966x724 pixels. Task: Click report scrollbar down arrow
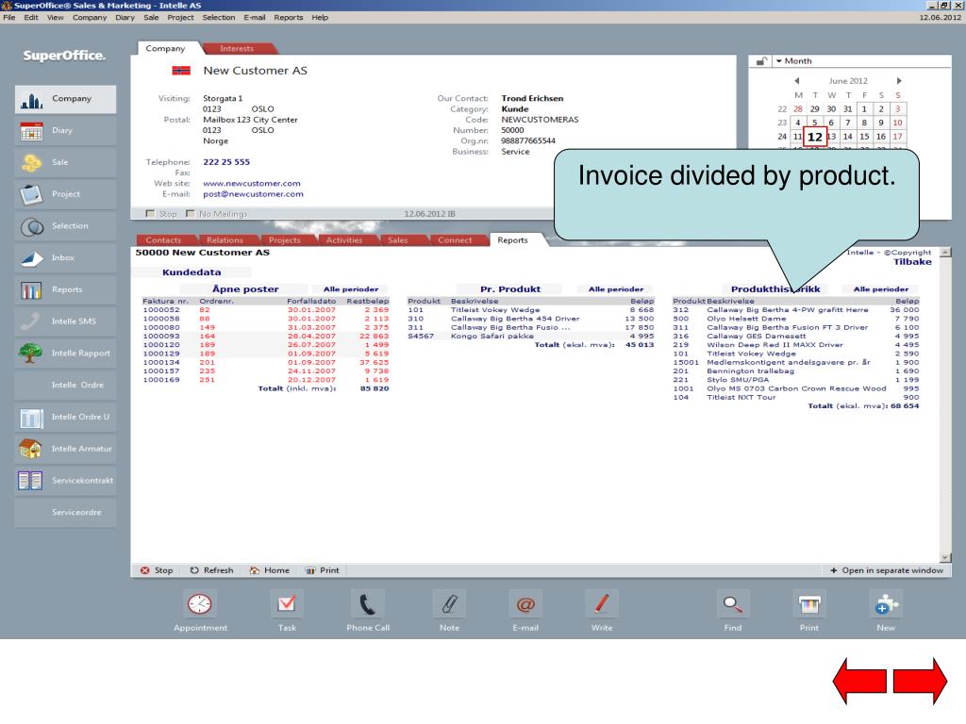tap(945, 558)
